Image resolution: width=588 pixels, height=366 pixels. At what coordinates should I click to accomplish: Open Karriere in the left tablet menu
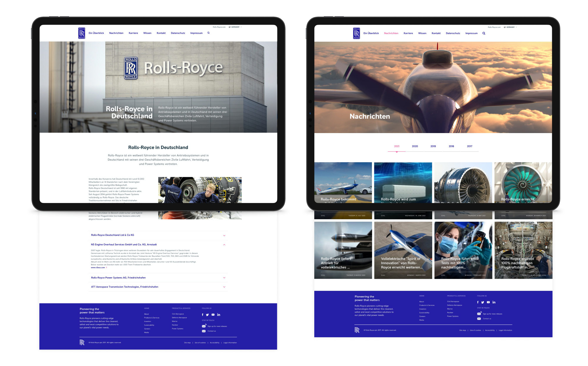tap(133, 33)
